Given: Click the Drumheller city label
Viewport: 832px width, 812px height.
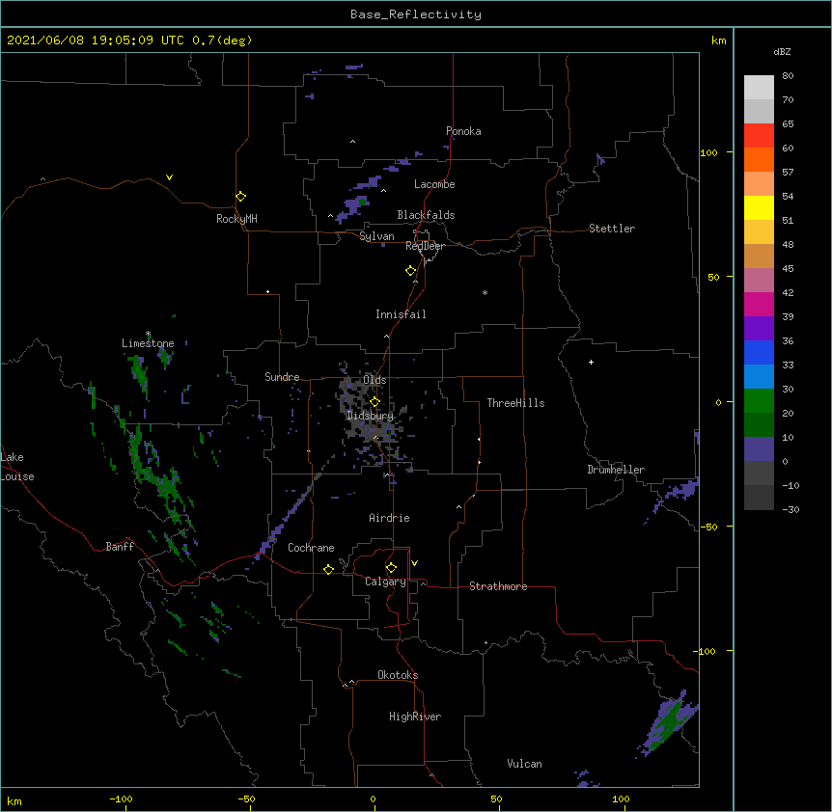Looking at the screenshot, I should 616,470.
